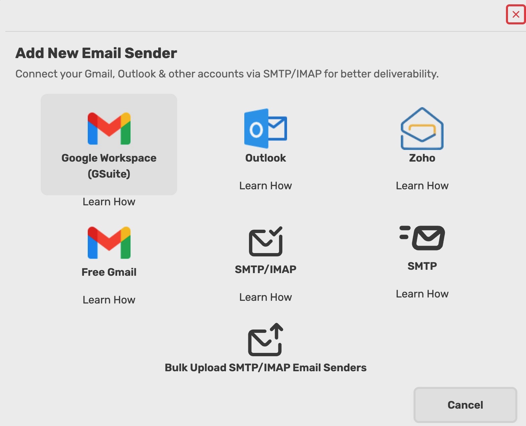Click the SMTP fast-send envelope icon
Viewport: 526px width, 426px height.
click(422, 238)
